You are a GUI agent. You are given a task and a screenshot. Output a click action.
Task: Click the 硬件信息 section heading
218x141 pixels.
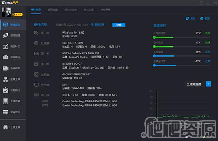[40, 25]
